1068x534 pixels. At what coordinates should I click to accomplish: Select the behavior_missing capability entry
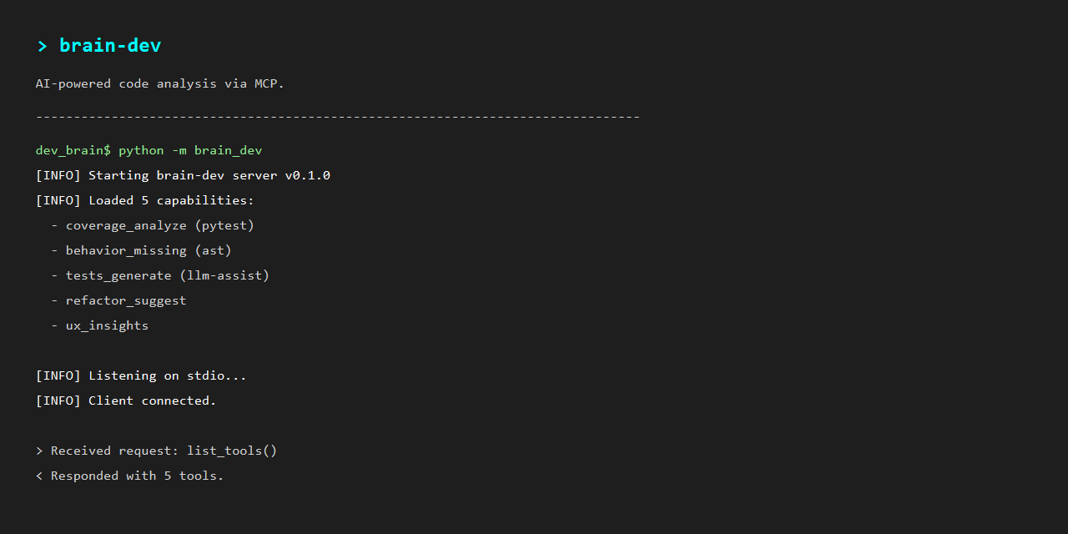click(x=126, y=250)
